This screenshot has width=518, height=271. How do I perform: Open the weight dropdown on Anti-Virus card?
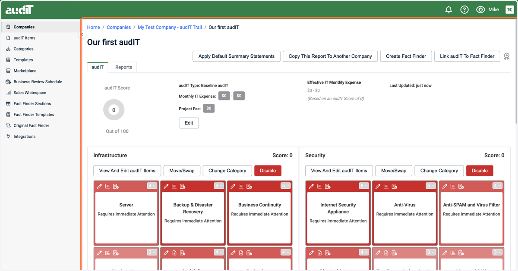(431, 186)
